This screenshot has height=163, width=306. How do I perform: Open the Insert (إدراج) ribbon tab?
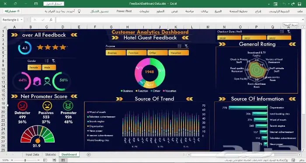click(x=258, y=11)
